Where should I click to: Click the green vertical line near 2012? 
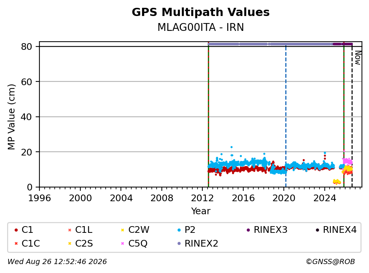[x=209, y=115]
